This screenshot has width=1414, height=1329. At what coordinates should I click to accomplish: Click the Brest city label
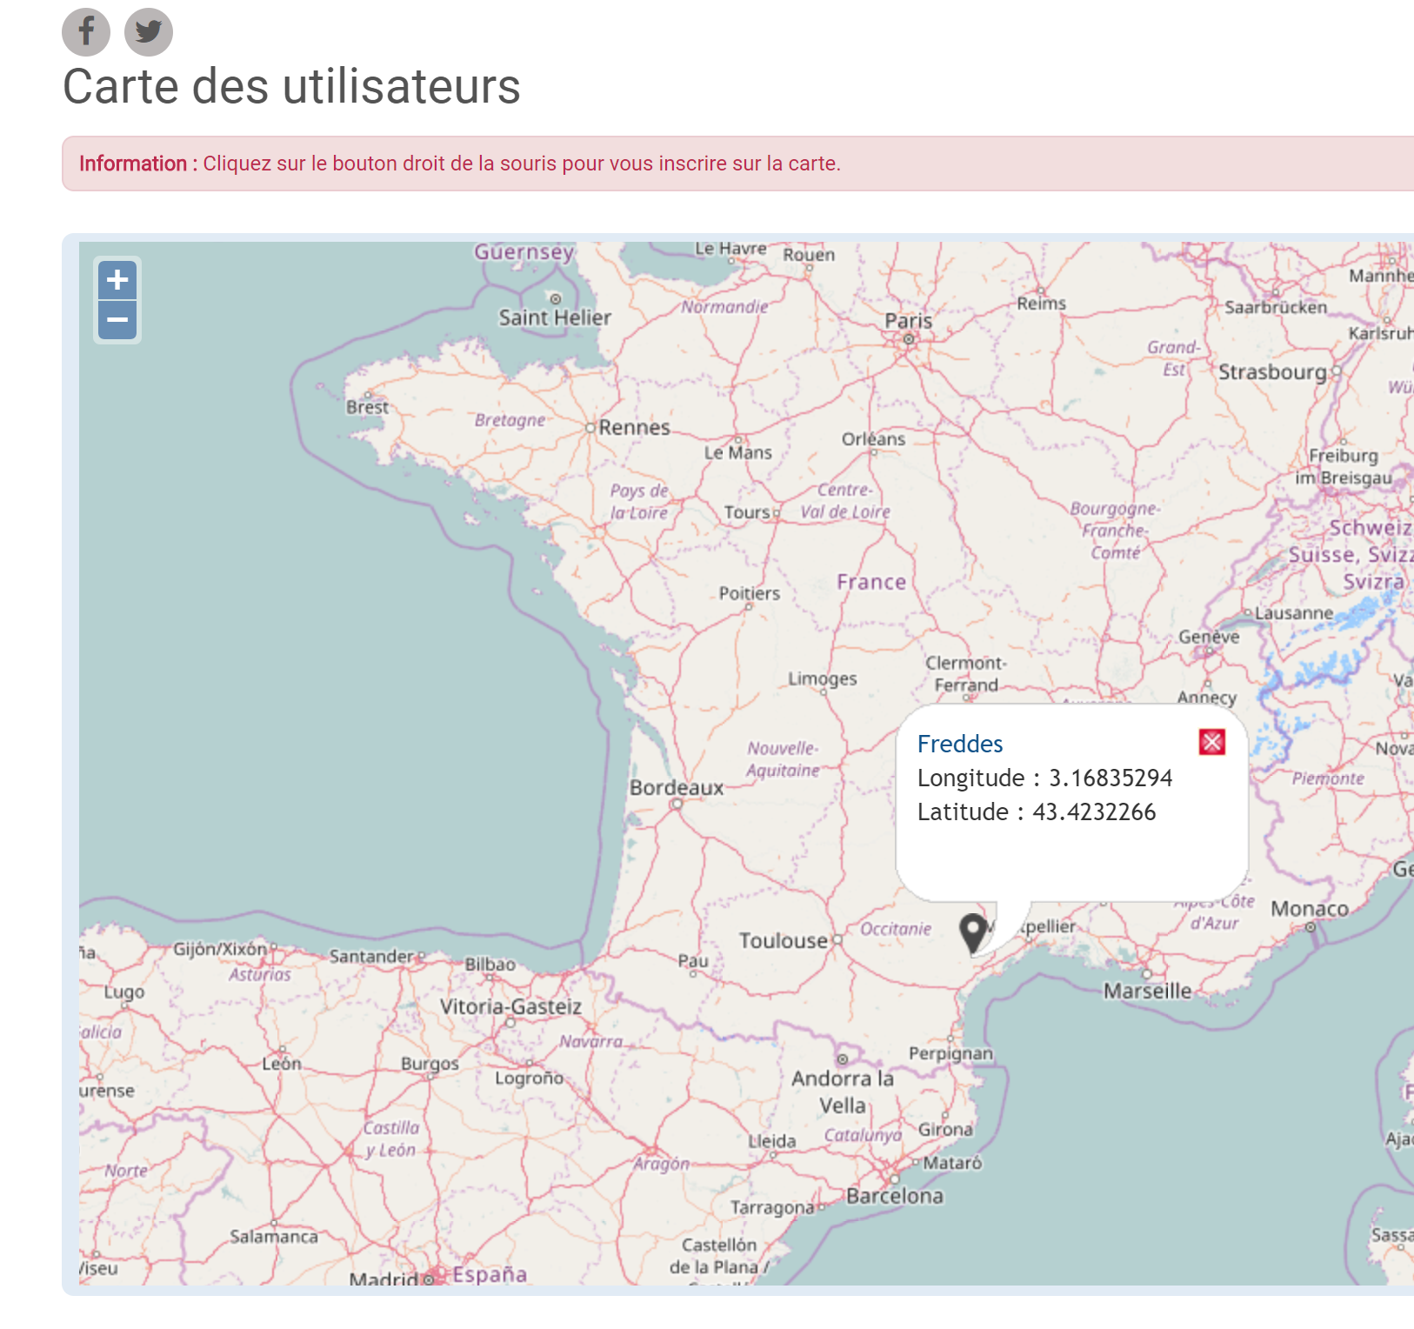pos(367,407)
